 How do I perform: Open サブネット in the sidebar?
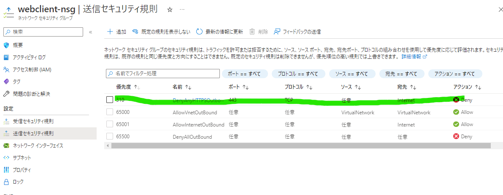[22, 158]
